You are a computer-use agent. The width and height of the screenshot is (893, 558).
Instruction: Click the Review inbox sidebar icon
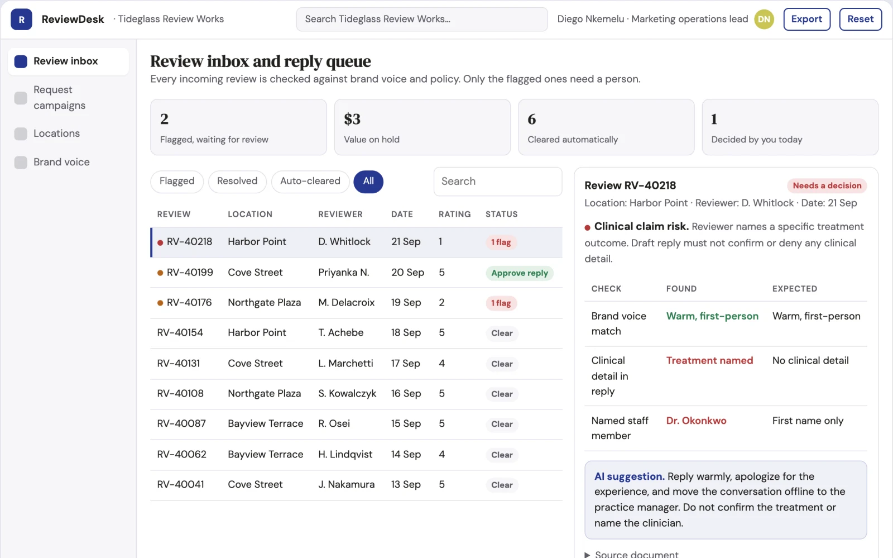click(21, 61)
